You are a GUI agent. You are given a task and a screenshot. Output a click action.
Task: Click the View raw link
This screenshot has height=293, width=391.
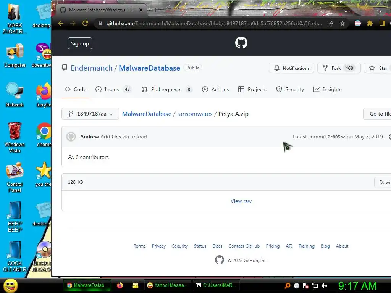[x=241, y=201]
